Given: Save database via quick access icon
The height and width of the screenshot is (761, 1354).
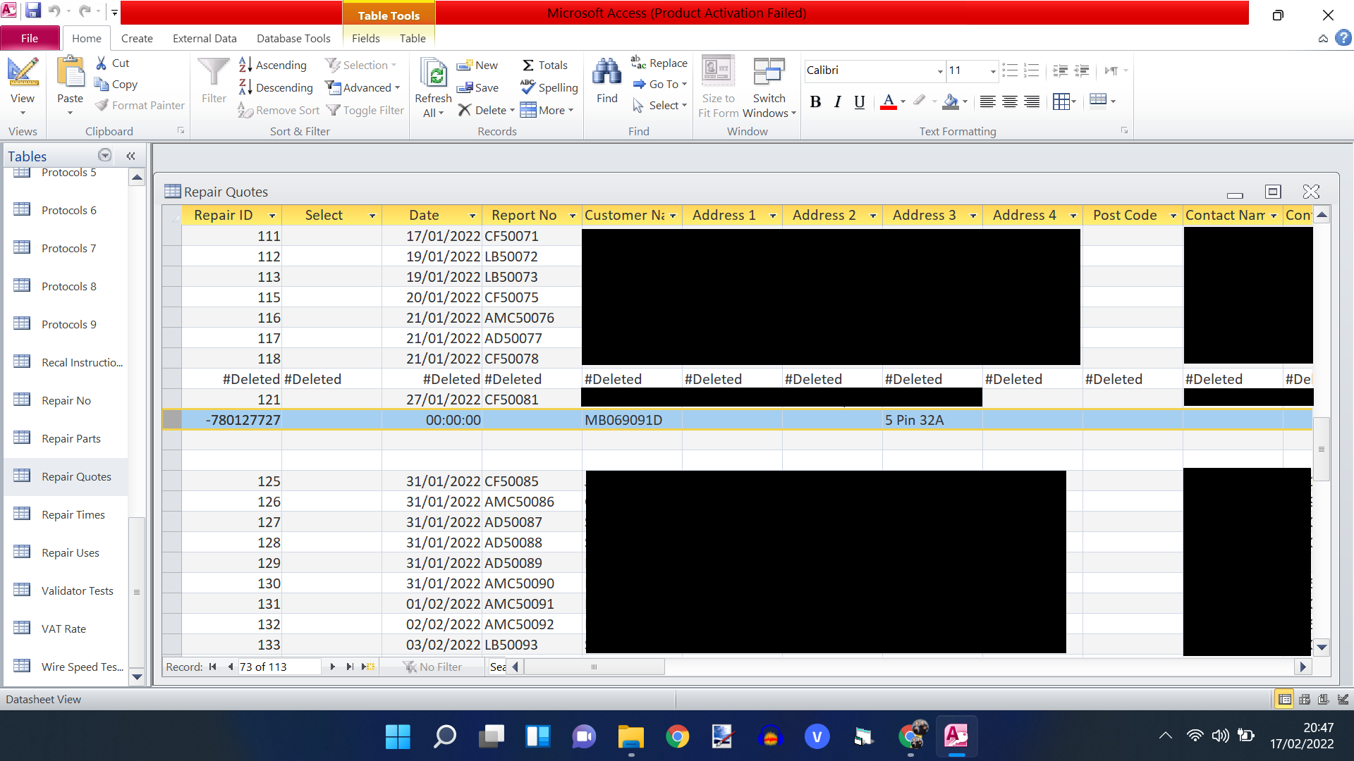Looking at the screenshot, I should click(32, 11).
